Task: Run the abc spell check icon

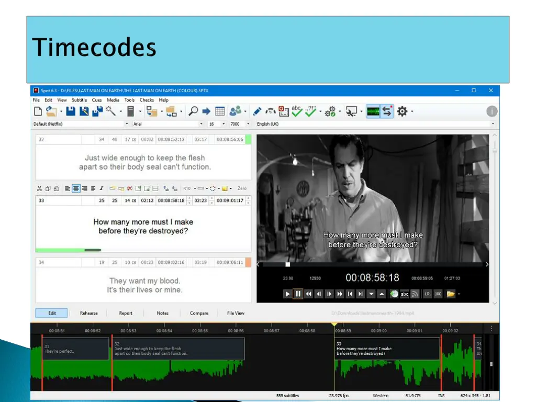Action: click(x=296, y=111)
